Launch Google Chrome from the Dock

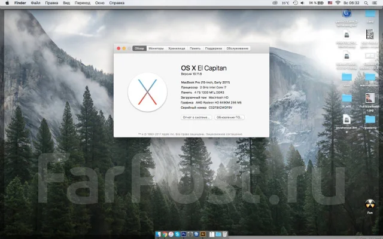click(x=165, y=234)
